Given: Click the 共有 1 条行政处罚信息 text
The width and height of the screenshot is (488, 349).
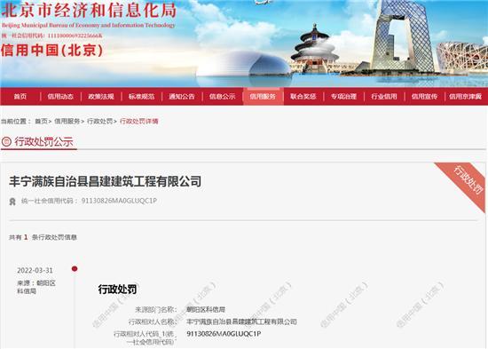Looking at the screenshot, I should [43, 237].
